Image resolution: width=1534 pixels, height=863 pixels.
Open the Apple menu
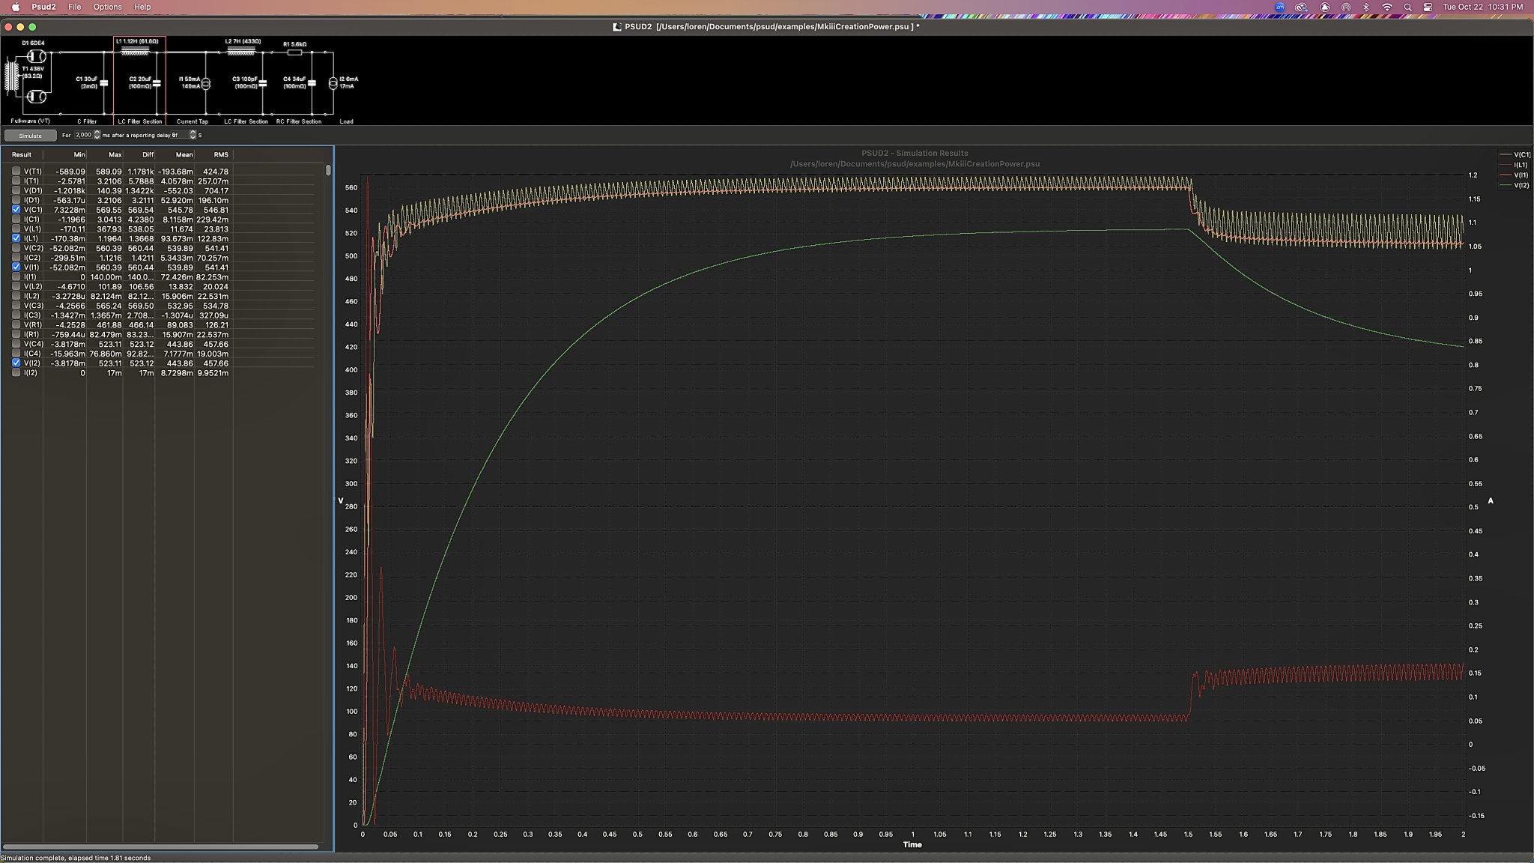click(x=15, y=7)
